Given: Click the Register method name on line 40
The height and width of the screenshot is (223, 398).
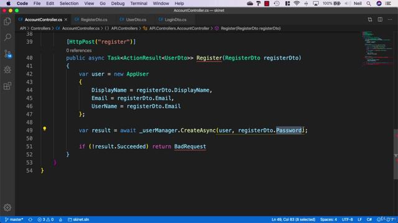Looking at the screenshot, I should click(209, 58).
